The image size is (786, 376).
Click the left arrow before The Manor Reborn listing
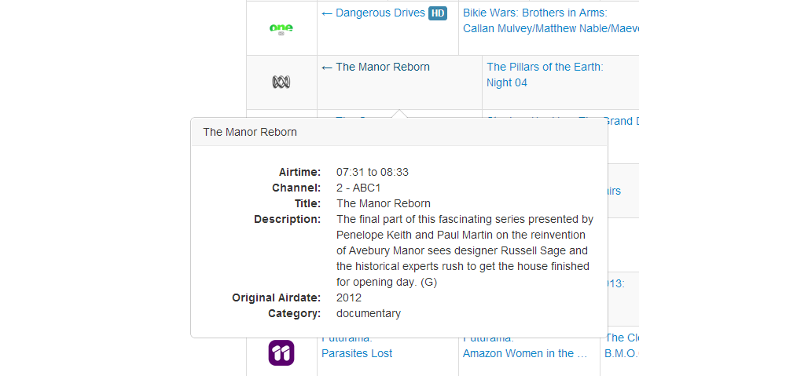click(327, 68)
